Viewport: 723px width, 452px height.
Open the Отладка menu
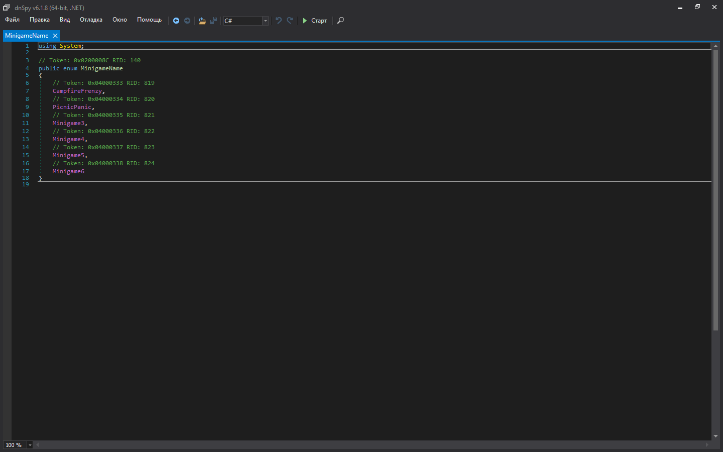point(91,20)
